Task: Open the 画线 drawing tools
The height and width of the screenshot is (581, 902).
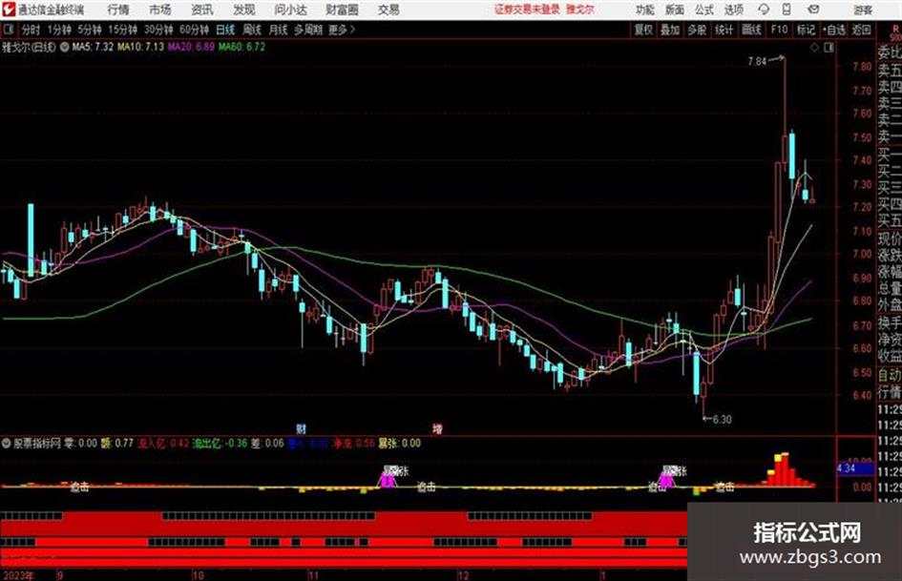Action: [x=751, y=30]
